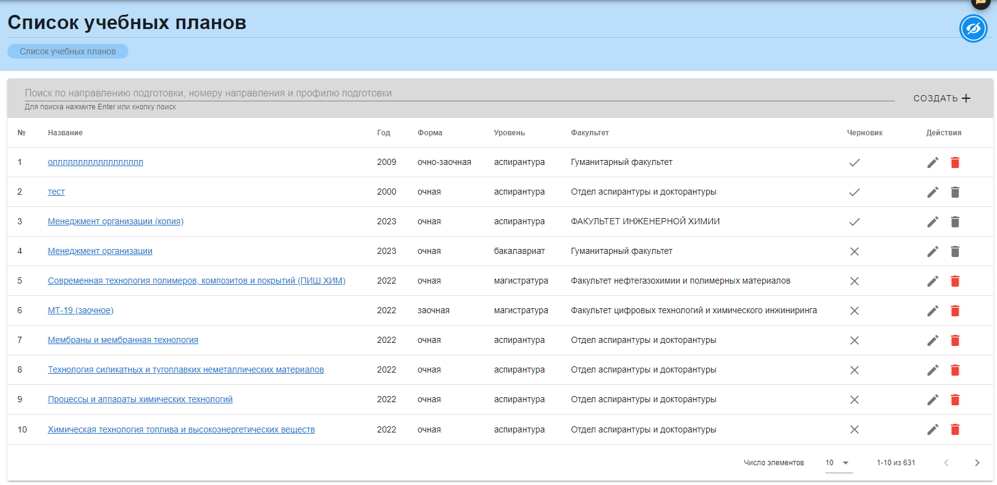Screen dimensions: 997x485
Task: Open the 'Процессы и аппараты химических технологий' link
Action: (x=140, y=400)
